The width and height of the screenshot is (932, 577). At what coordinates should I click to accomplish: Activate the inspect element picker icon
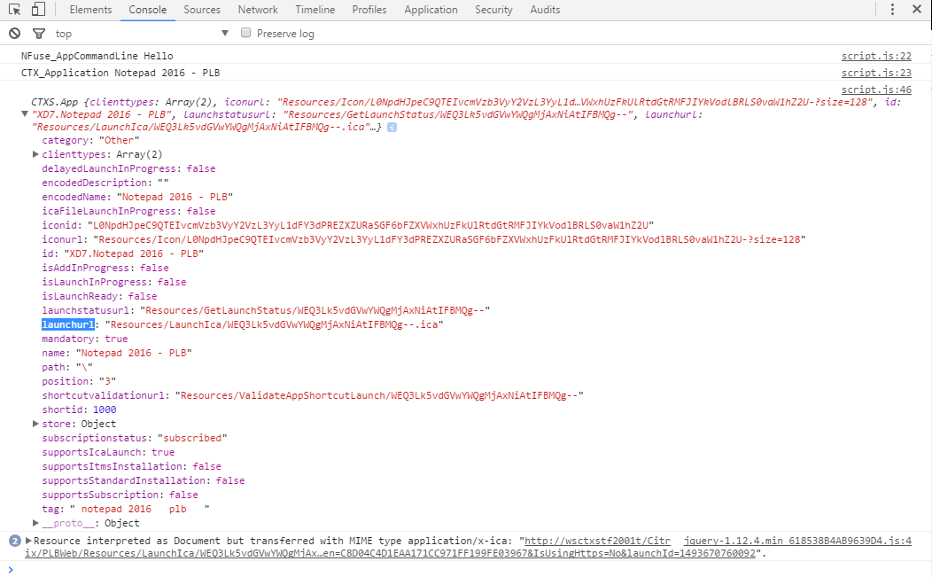[15, 10]
